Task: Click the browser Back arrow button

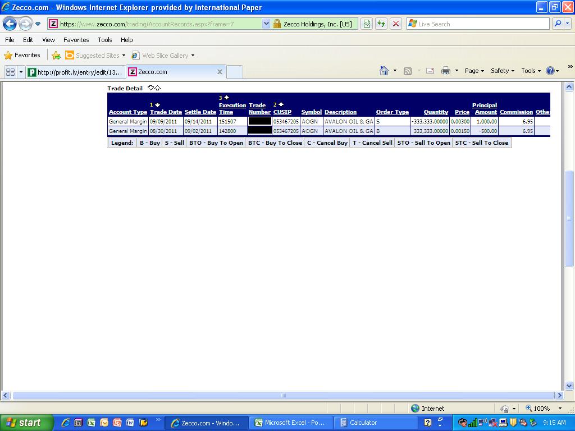Action: [x=10, y=24]
